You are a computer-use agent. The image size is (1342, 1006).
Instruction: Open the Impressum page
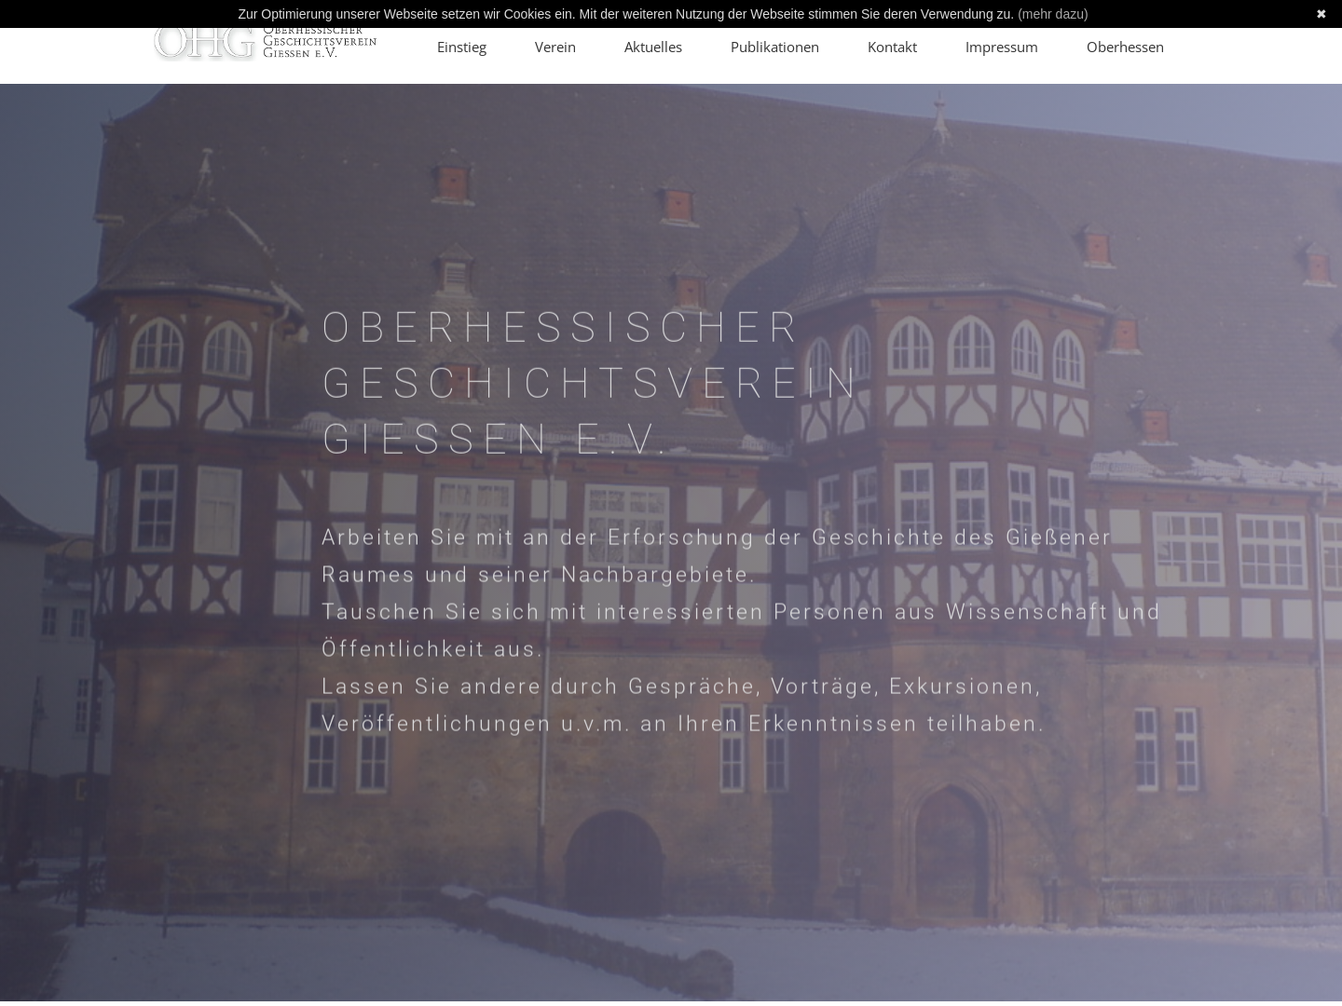coord(1002,47)
